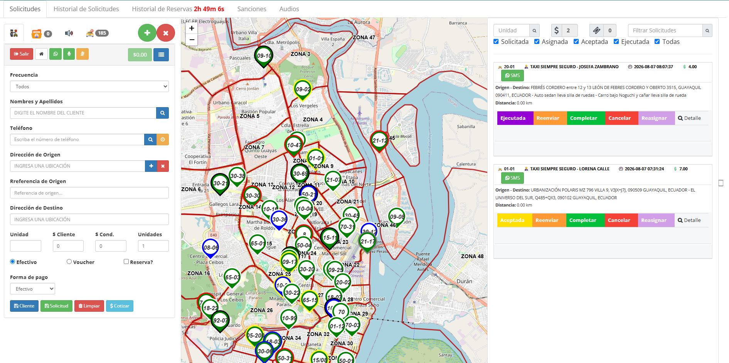Click the red Salir button
The height and width of the screenshot is (363, 729).
(22, 54)
